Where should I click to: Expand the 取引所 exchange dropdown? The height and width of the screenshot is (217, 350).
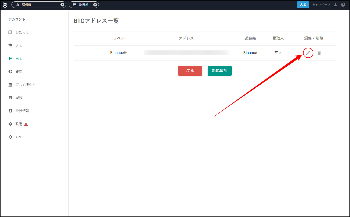pos(62,4)
